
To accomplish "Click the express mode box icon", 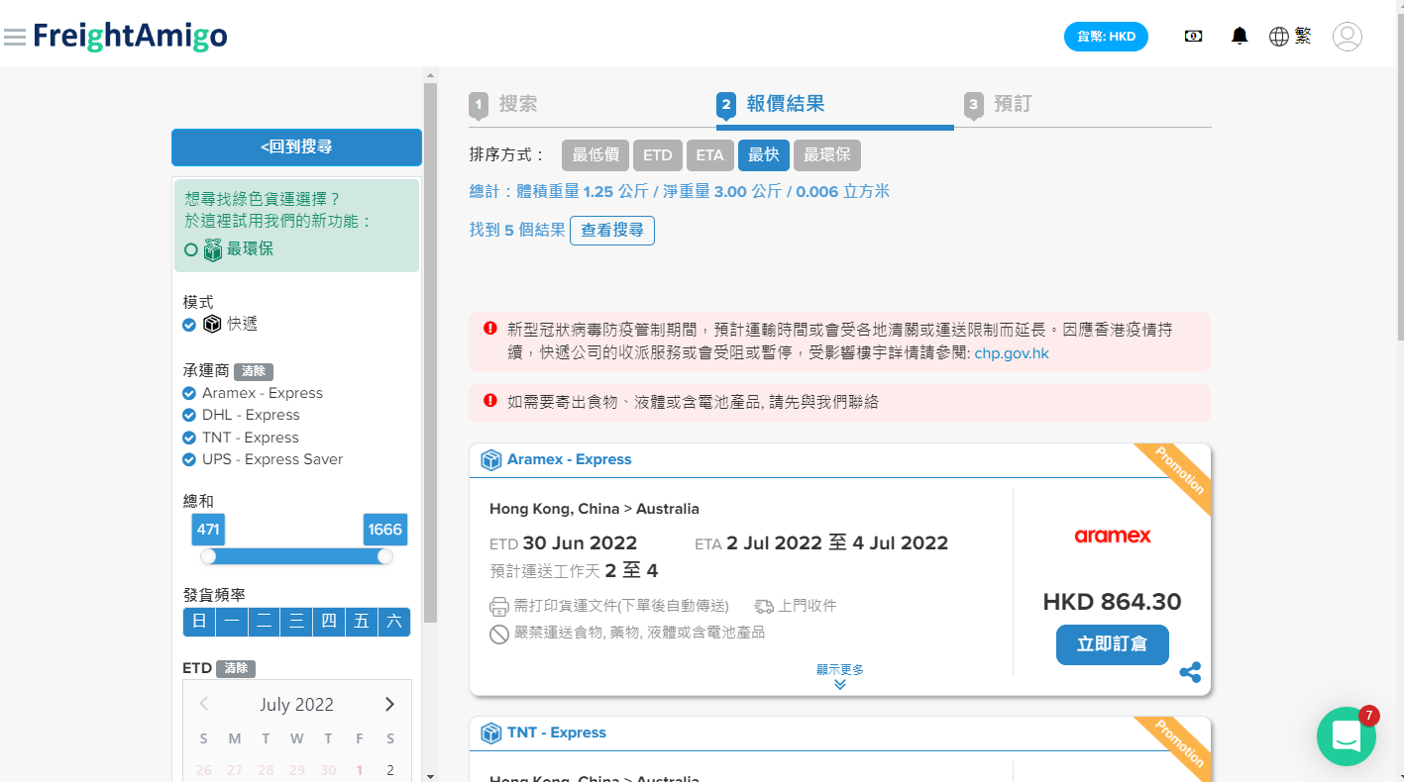I will pyautogui.click(x=211, y=324).
